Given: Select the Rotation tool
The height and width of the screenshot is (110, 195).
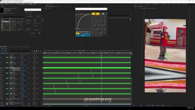Looking at the screenshot, I should pos(16,4).
